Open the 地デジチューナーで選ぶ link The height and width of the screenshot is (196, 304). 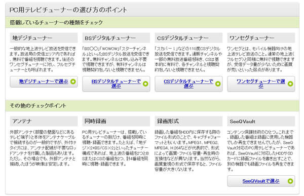[x=44, y=82]
